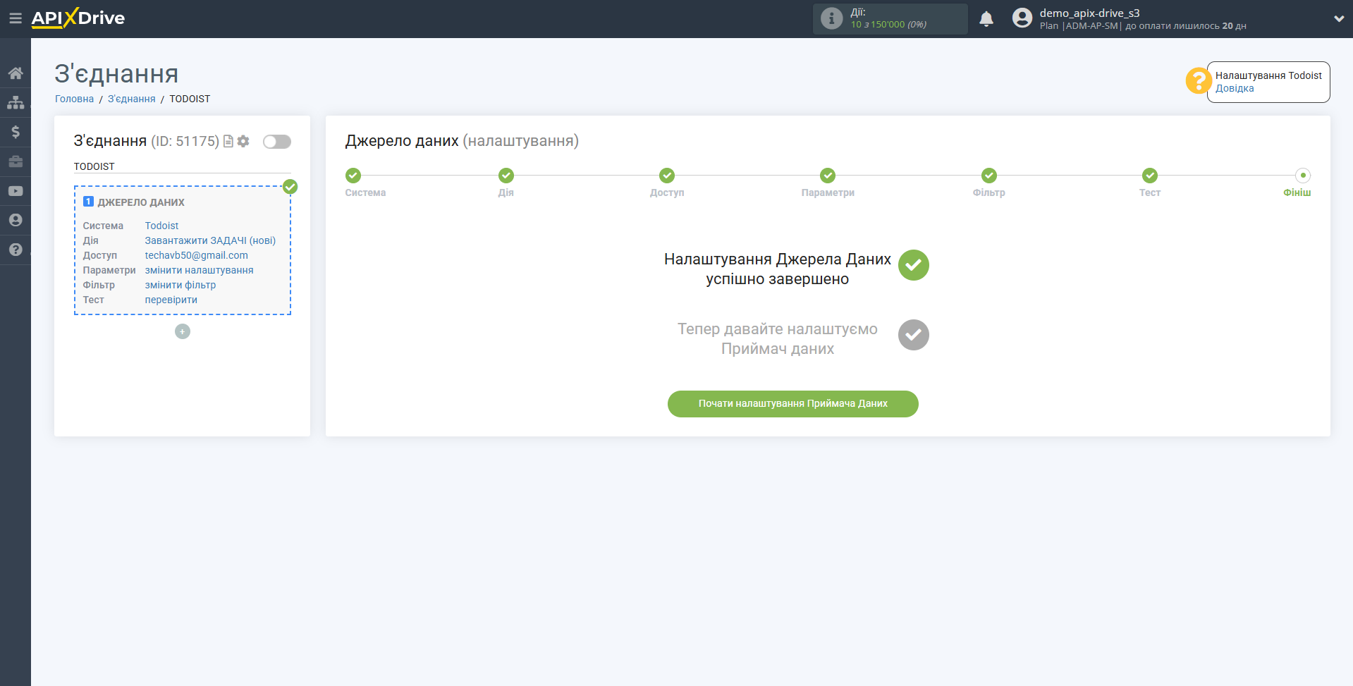The width and height of the screenshot is (1353, 686).
Task: Open the Todoist system link
Action: [x=161, y=226]
